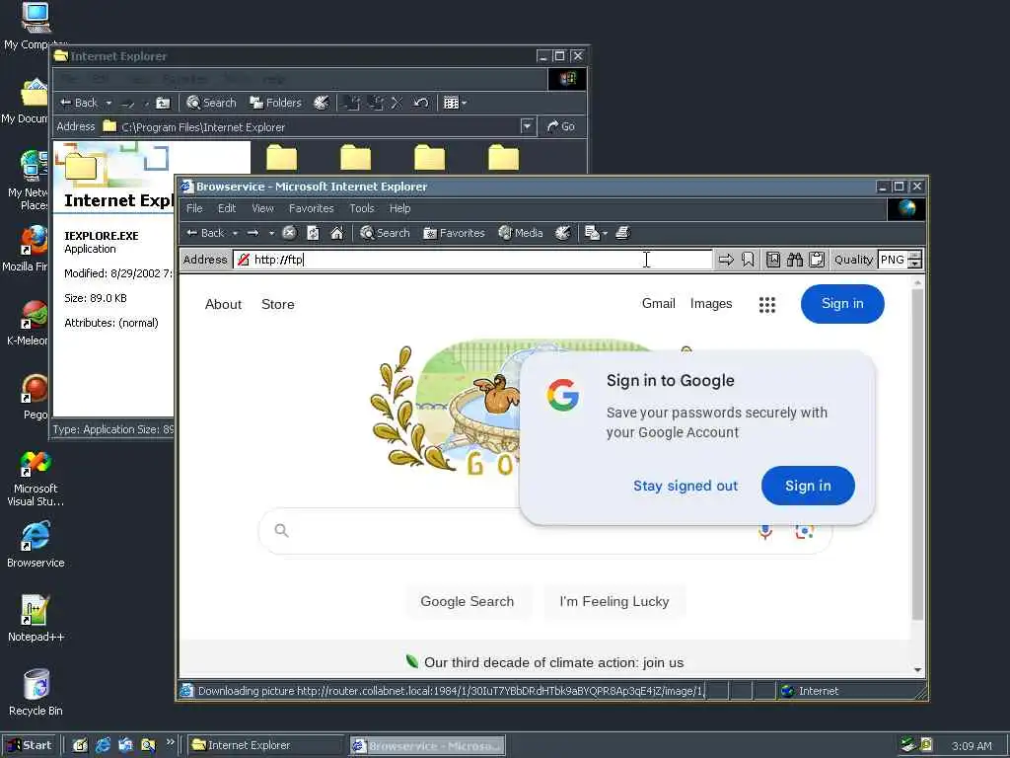
Task: Open Edit menu in Browservice window
Action: (x=227, y=209)
